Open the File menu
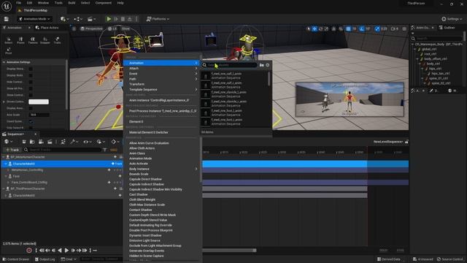The image size is (467, 263). pos(18,3)
